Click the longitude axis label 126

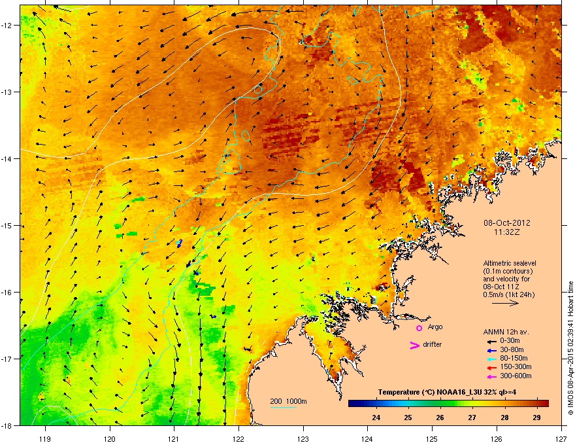click(497, 438)
